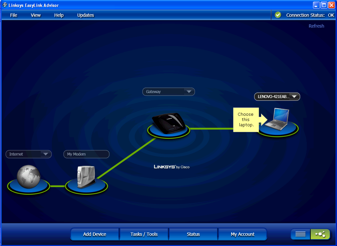Click the green Connection Status checkmark icon
Screen dimensions: 337x246
pyautogui.click(x=278, y=15)
